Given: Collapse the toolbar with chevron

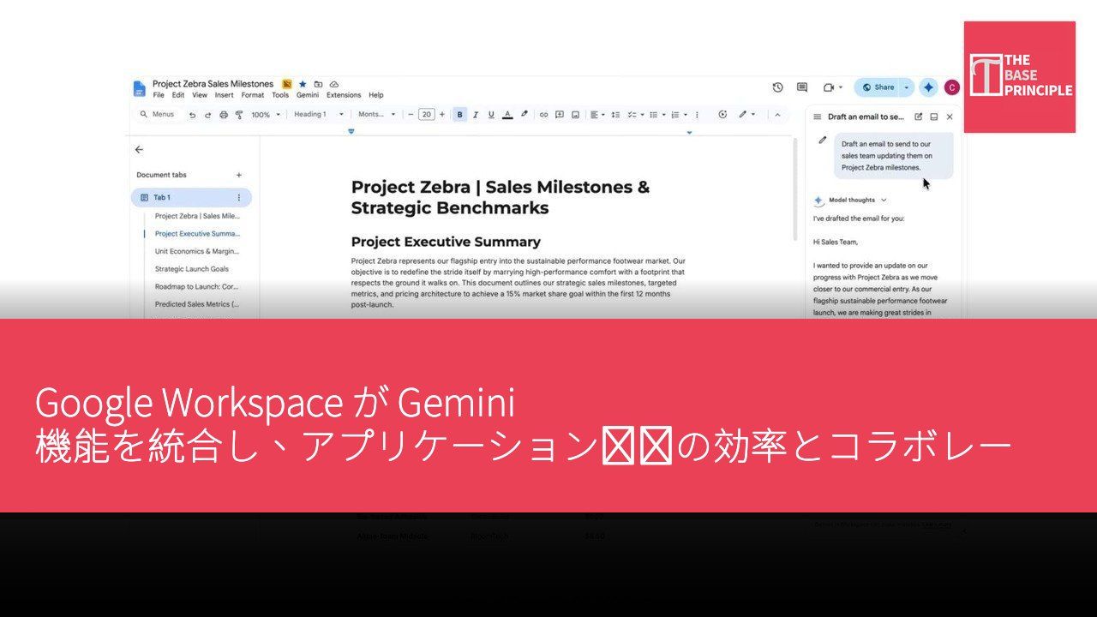Looking at the screenshot, I should (x=777, y=115).
